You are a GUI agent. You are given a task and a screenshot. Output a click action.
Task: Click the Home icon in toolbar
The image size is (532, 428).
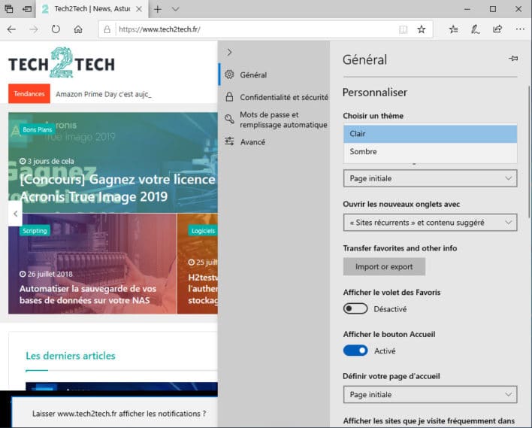tap(78, 29)
